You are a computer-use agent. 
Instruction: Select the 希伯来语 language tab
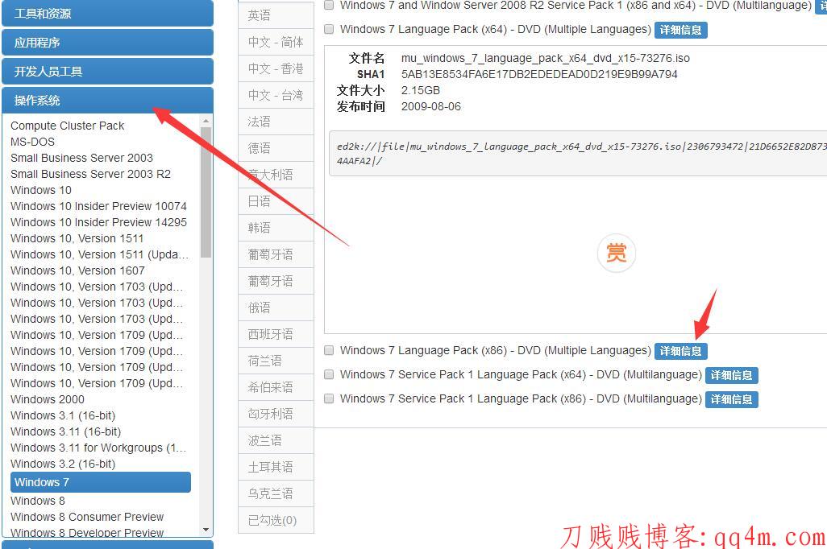click(276, 387)
